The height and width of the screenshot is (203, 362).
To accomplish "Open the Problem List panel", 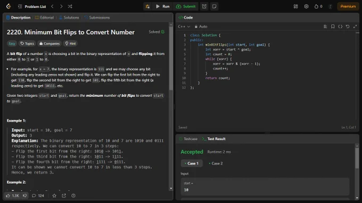I will click(32, 6).
